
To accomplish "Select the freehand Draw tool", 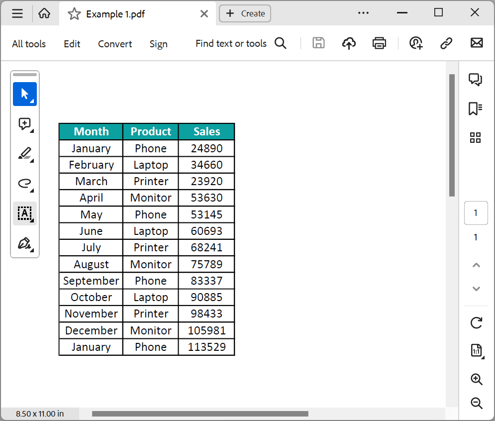I will (24, 183).
